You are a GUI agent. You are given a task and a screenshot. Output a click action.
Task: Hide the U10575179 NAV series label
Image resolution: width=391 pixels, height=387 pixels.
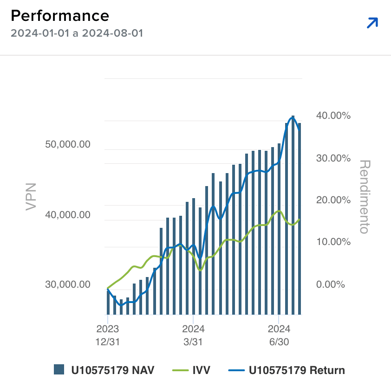[112, 370]
